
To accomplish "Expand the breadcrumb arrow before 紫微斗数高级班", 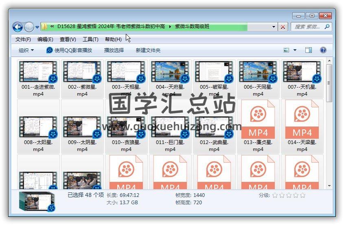I will 170,27.
